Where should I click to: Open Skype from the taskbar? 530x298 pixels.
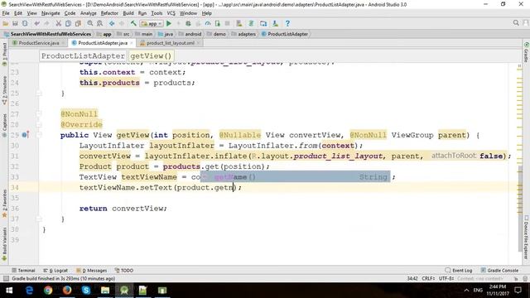coord(86,291)
